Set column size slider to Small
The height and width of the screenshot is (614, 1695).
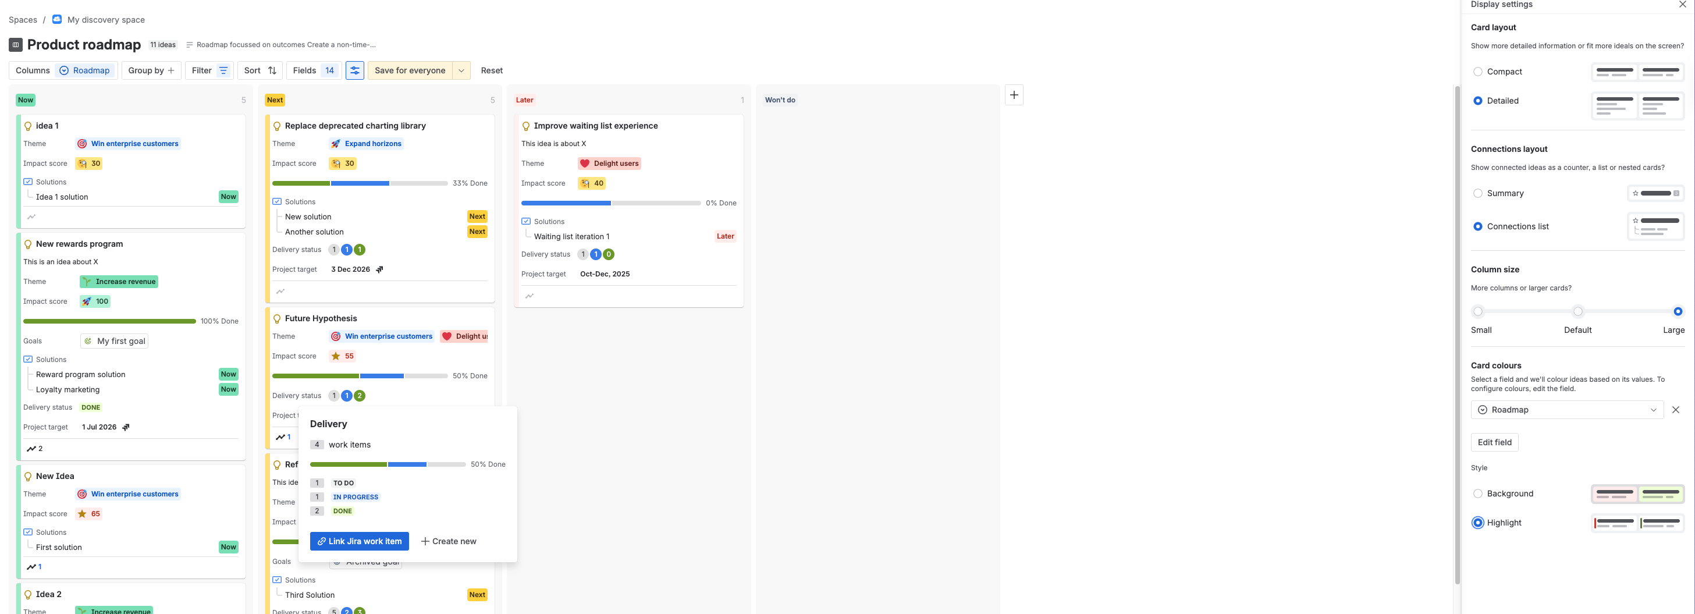[1478, 312]
